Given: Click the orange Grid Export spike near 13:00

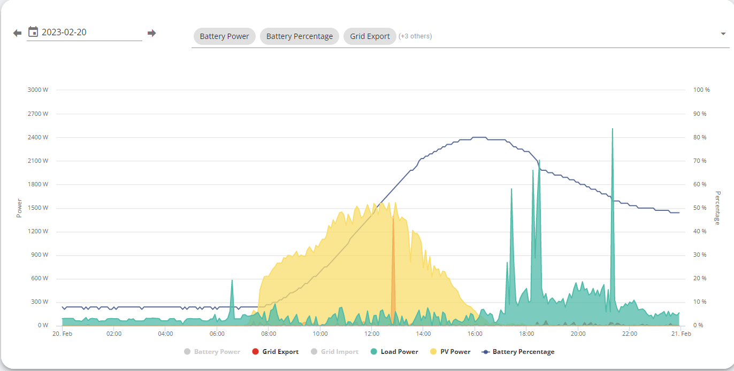Looking at the screenshot, I should 393,267.
